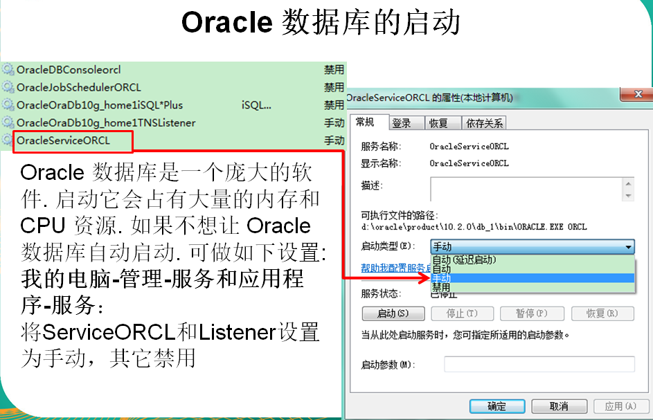The width and height of the screenshot is (653, 420).
Task: Click 禁用 status of OracleDBConsoleorcl
Action: [x=334, y=69]
